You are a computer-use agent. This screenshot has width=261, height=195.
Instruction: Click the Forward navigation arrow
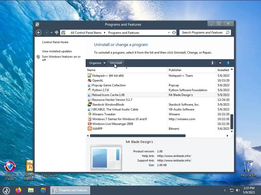pyautogui.click(x=46, y=32)
